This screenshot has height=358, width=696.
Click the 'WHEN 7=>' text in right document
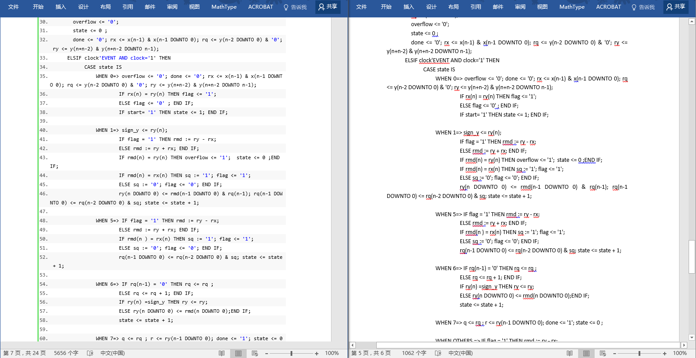[x=448, y=323]
